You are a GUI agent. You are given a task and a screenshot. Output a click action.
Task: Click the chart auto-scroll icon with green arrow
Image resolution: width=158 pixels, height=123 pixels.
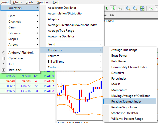(x=151, y=8)
